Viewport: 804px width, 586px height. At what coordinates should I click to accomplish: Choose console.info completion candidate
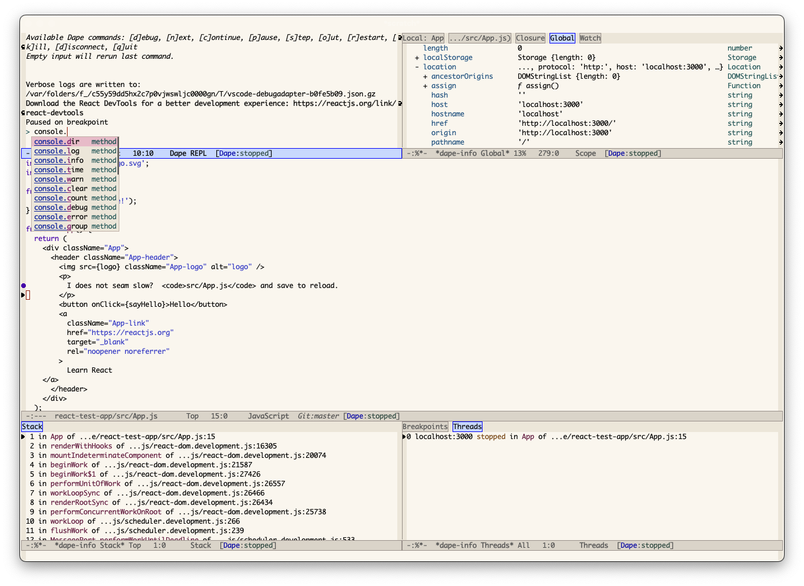(75, 160)
